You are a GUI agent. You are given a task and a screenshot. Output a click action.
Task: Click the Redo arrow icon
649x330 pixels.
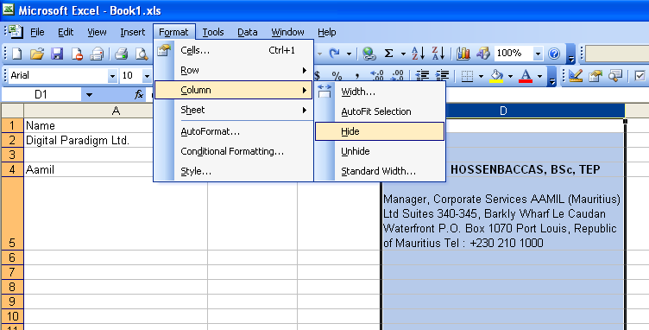tap(335, 53)
